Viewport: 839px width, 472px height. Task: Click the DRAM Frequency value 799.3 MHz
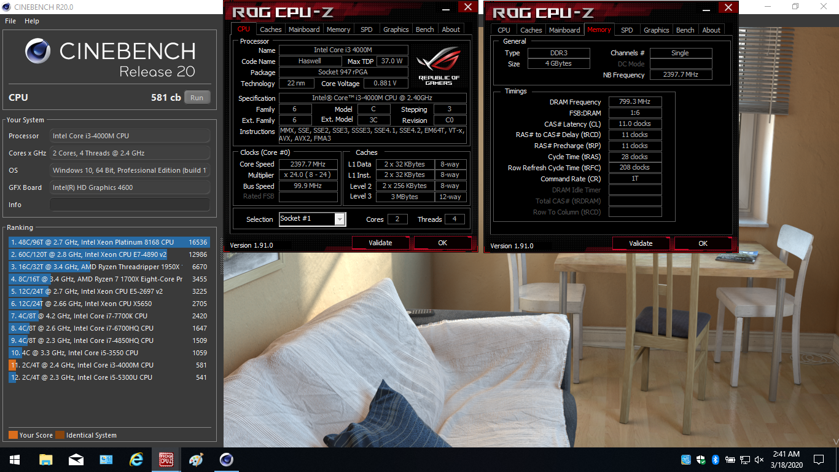click(x=635, y=102)
